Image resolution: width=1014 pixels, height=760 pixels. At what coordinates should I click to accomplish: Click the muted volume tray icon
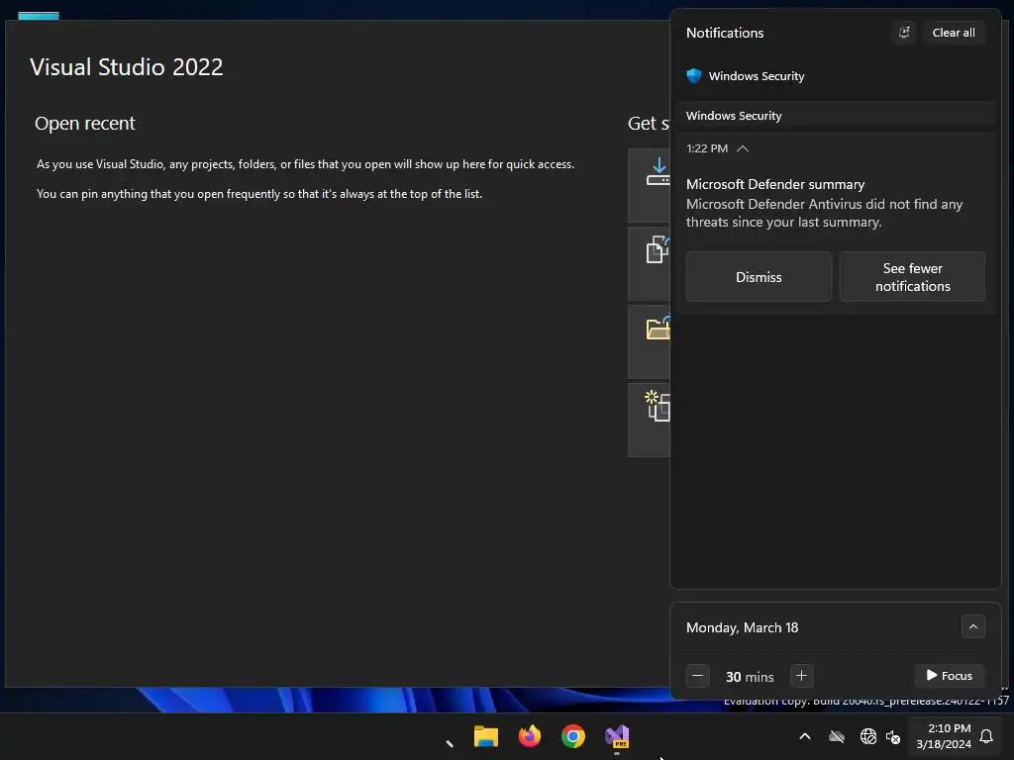[x=893, y=736]
